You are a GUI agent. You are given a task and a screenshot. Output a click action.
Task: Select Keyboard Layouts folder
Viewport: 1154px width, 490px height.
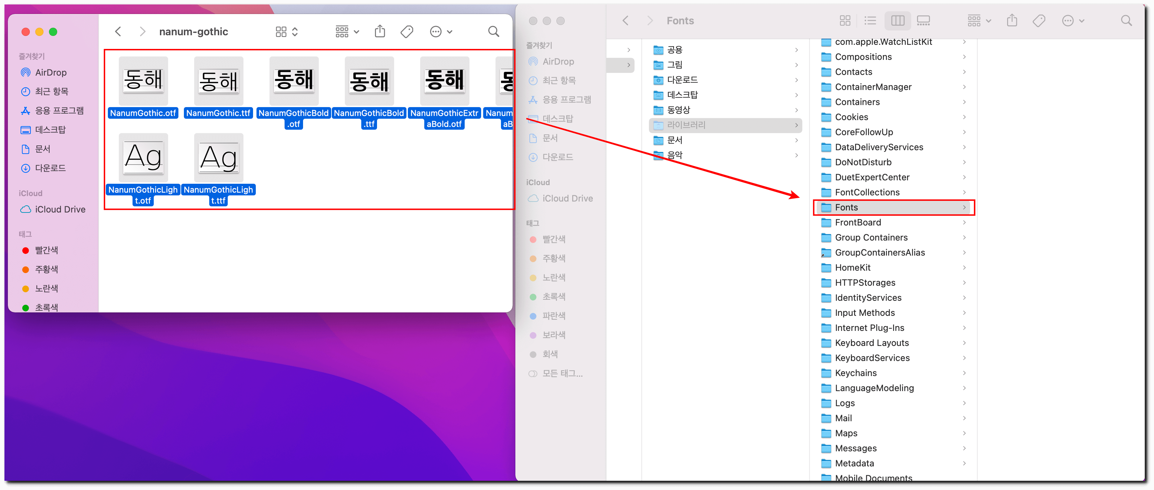click(x=894, y=343)
